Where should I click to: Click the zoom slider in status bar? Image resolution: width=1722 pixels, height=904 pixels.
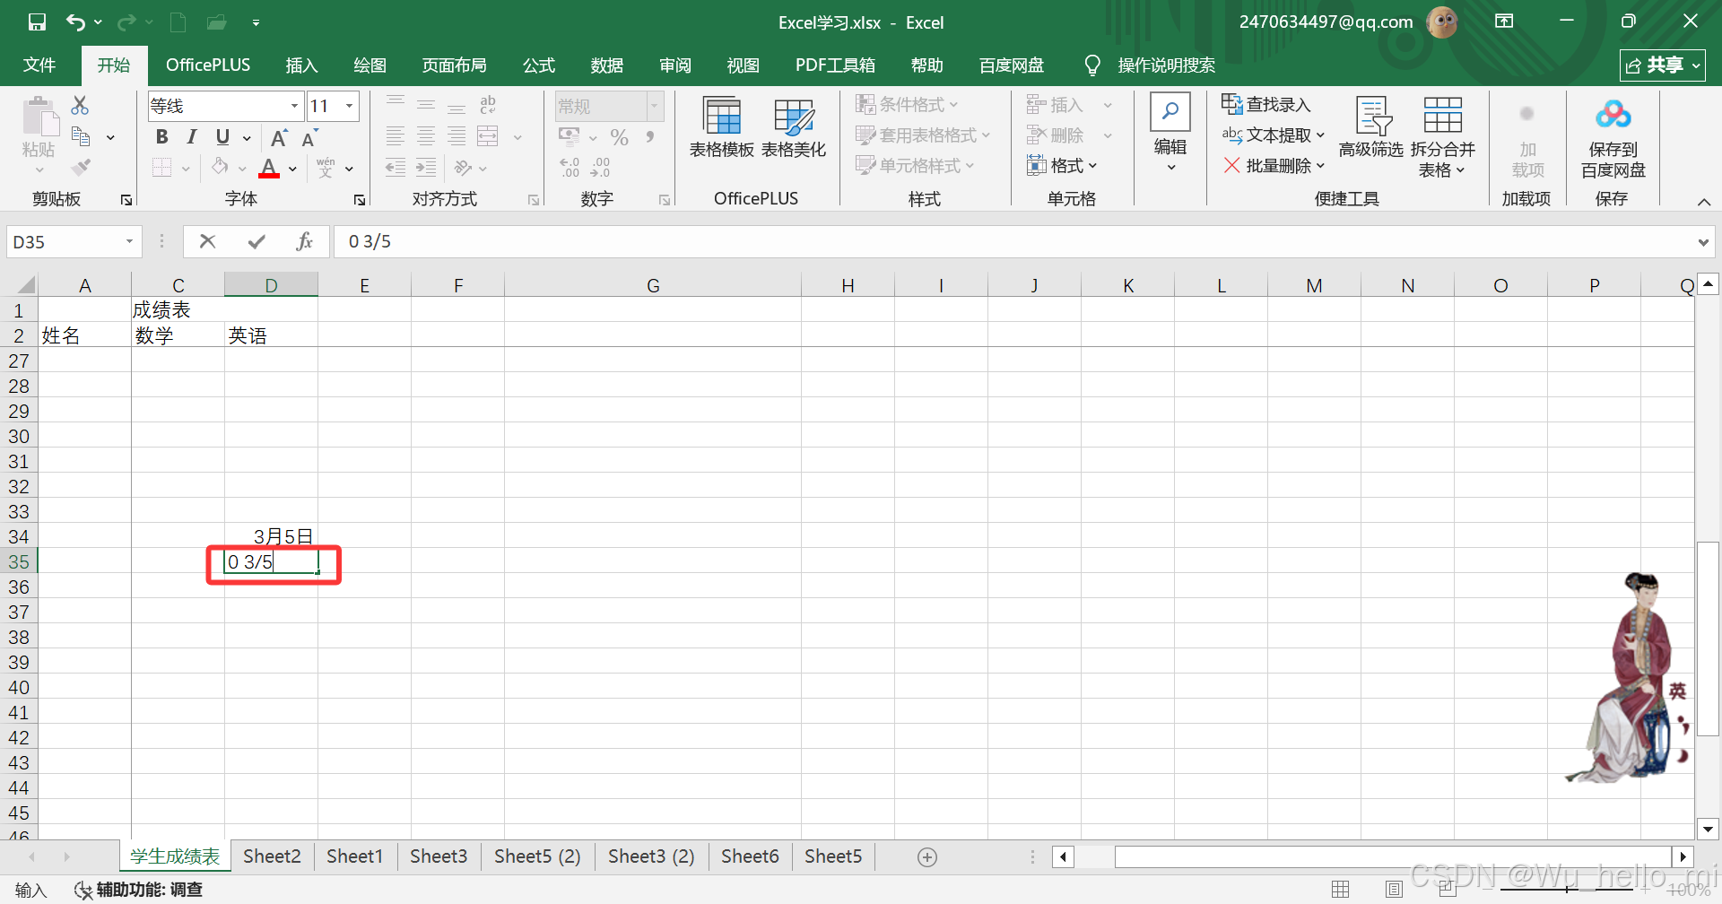click(1567, 890)
